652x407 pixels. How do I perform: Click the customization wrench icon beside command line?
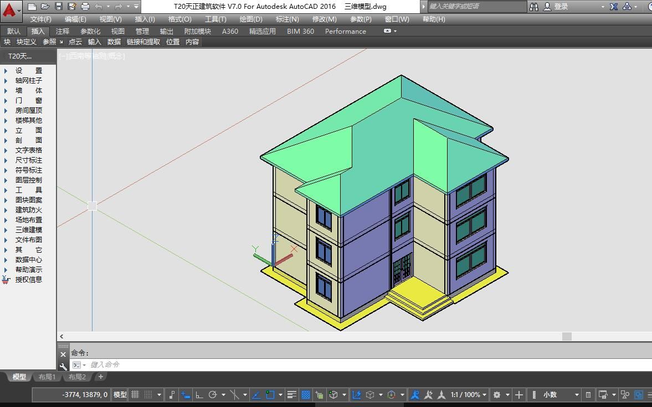point(63,366)
